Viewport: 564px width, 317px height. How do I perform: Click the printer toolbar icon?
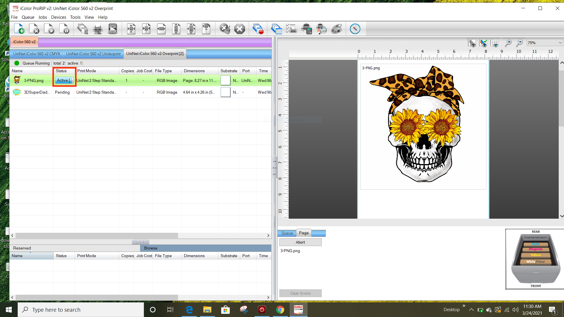98,29
